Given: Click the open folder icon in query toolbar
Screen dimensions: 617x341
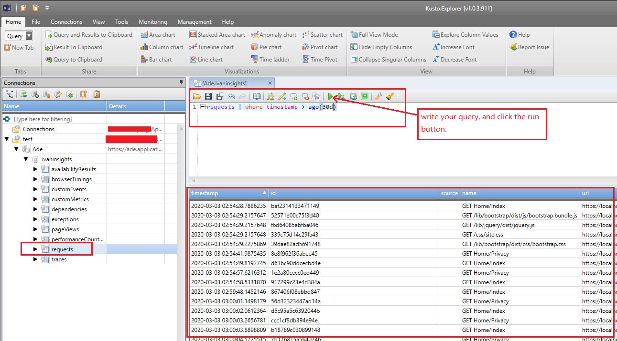Looking at the screenshot, I should (x=197, y=96).
